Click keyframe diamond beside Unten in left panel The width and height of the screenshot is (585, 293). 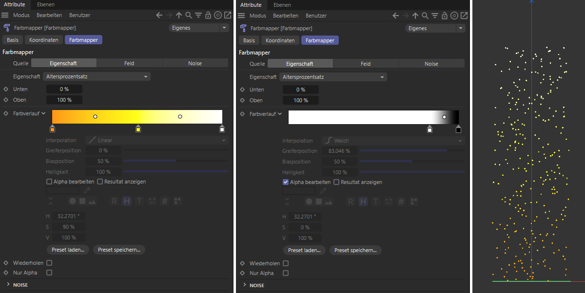coord(6,89)
